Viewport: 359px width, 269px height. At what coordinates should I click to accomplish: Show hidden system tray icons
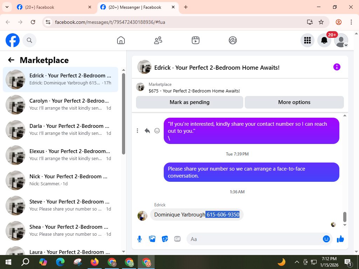[297, 262]
